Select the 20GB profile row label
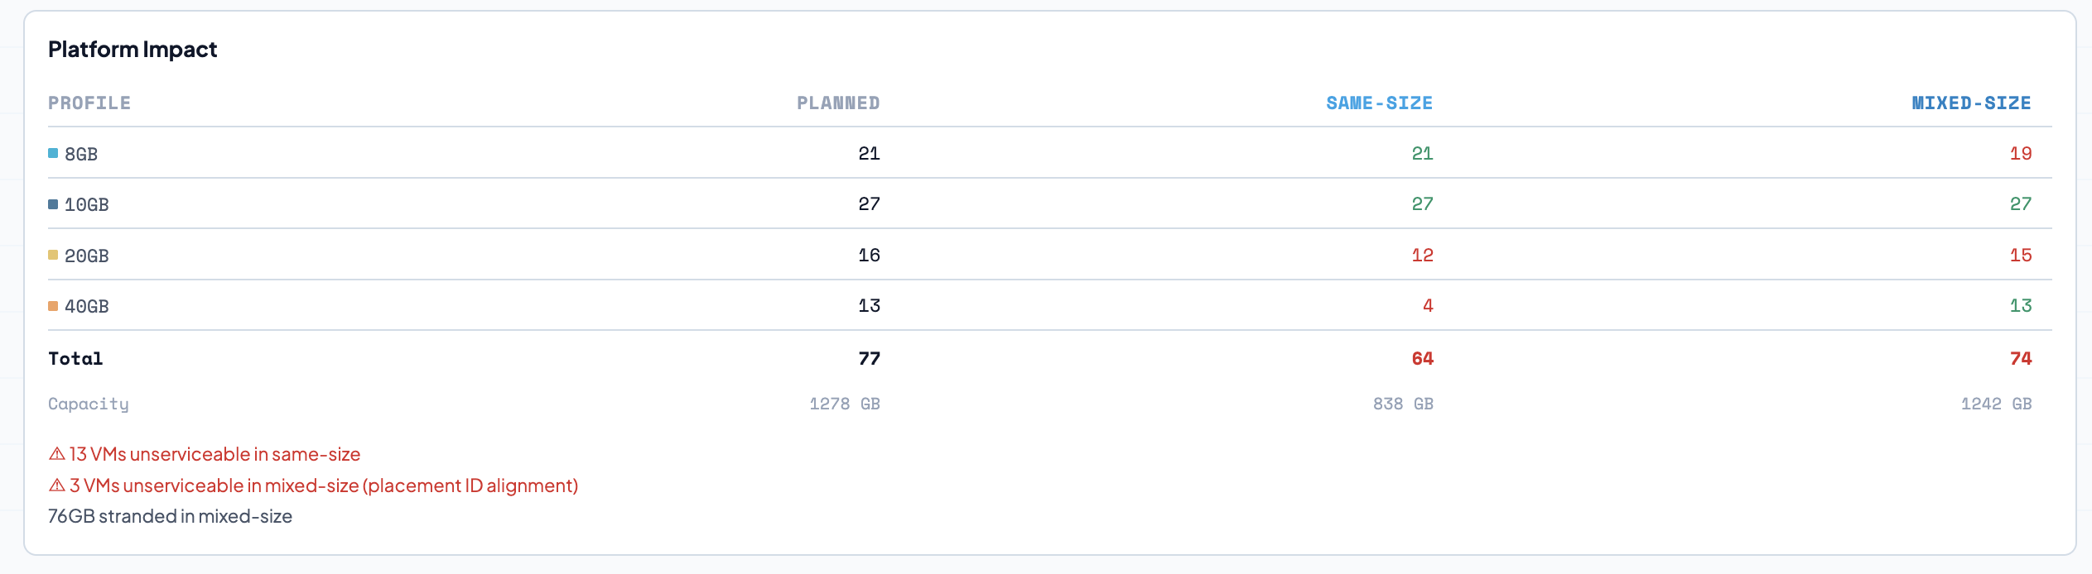The height and width of the screenshot is (574, 2092). [87, 256]
